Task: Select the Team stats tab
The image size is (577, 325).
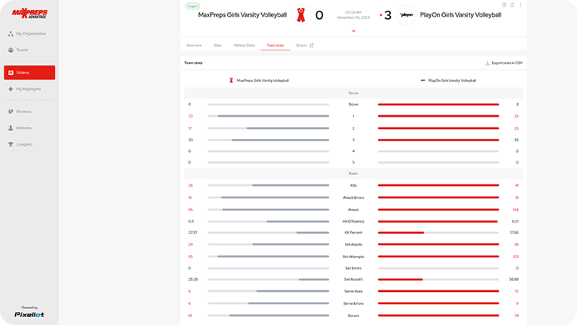Action: 276,45
